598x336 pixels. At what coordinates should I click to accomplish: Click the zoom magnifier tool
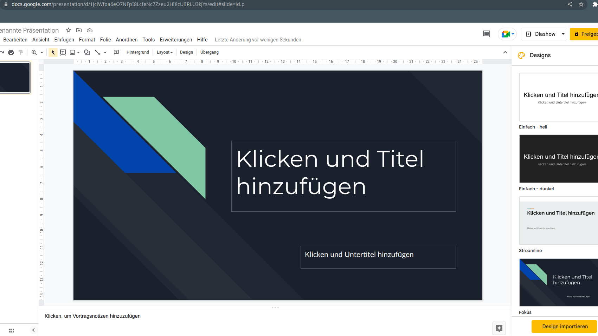tap(34, 52)
